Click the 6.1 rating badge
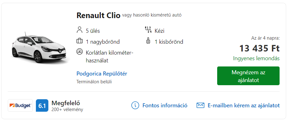The height and width of the screenshot is (122, 288). point(42,105)
